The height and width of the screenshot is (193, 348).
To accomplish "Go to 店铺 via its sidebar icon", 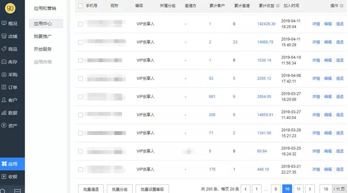I will pyautogui.click(x=4, y=36).
